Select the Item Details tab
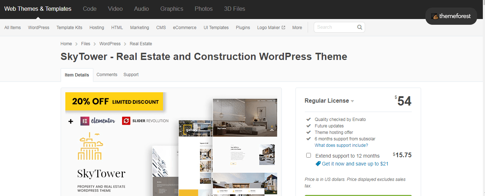 coord(77,75)
